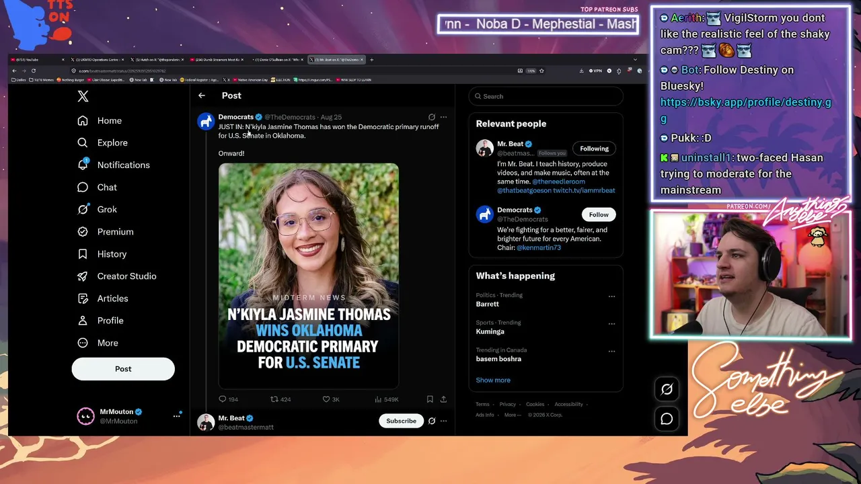Reload the page in the browser
Viewport: 861px width, 484px height.
pos(34,71)
